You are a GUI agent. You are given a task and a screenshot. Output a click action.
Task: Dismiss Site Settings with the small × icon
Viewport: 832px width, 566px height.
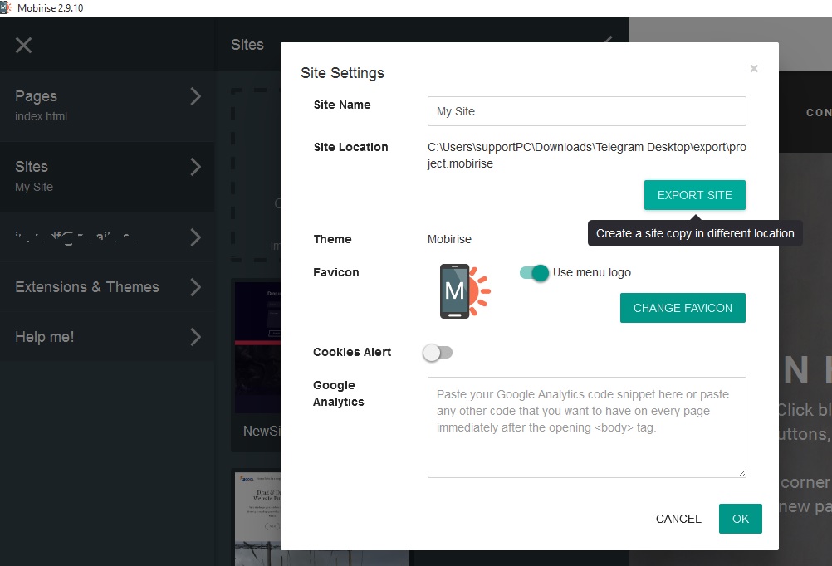click(753, 69)
